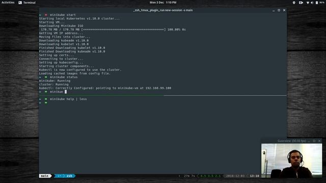Open the Terminal application menu in the top bar
The image size is (326, 183).
[x=27, y=3]
